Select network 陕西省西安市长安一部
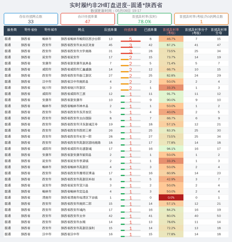The image size is (232, 242). 76,136
